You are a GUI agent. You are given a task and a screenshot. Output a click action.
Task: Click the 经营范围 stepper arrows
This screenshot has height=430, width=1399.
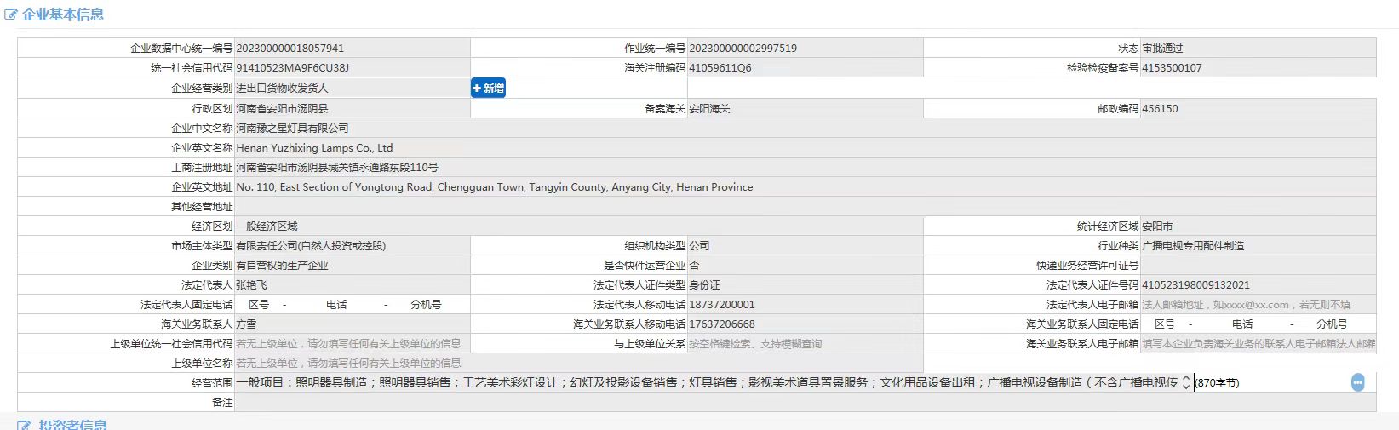tap(1186, 383)
